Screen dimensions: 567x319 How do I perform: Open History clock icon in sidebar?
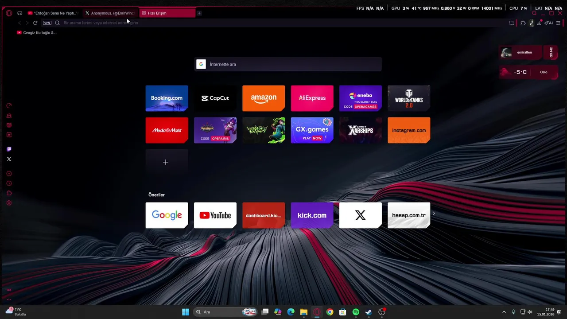click(x=9, y=183)
